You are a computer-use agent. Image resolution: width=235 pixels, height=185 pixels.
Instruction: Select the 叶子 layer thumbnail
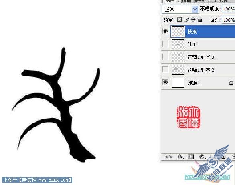(178, 44)
